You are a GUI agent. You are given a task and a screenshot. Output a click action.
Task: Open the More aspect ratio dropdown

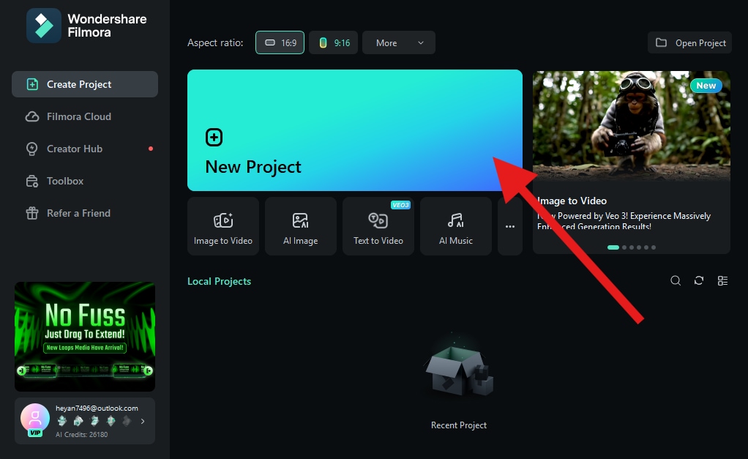[x=398, y=42]
